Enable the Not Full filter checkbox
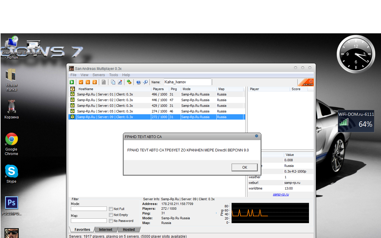This screenshot has height=238, width=381. (111, 209)
